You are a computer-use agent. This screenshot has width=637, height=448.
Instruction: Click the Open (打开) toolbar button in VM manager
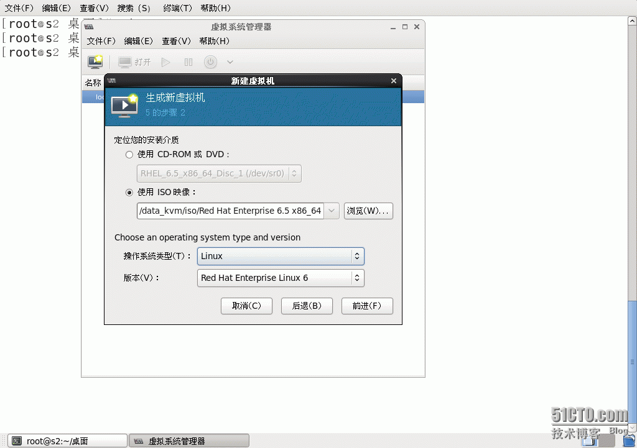pos(134,62)
